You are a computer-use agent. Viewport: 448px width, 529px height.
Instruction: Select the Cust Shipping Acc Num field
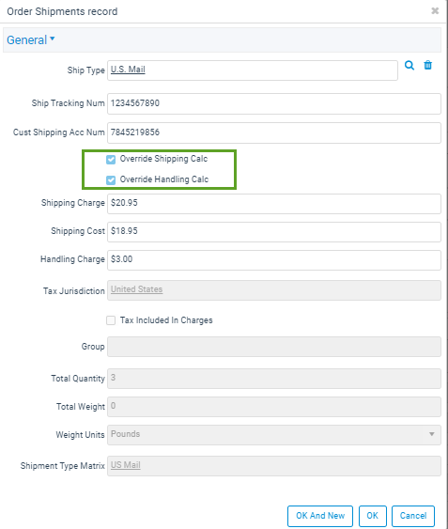coord(274,132)
